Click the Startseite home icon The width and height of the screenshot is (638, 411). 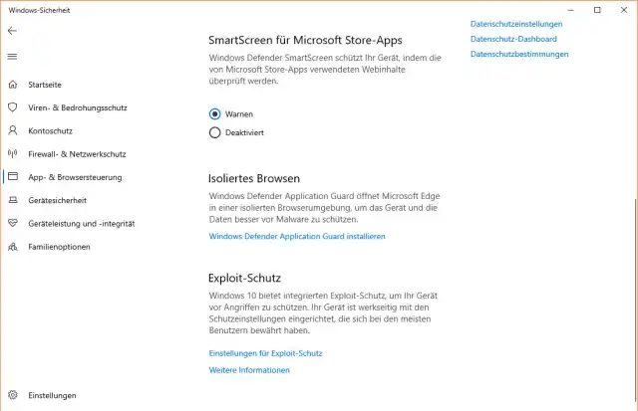point(12,85)
